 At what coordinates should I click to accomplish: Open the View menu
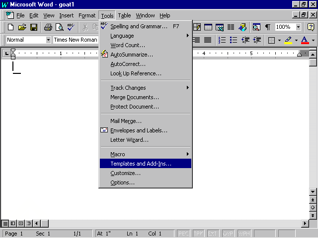pos(49,15)
